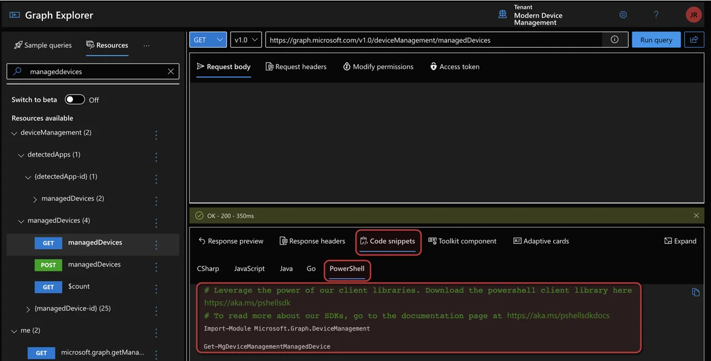Select the CSharp snippet language
Viewport: 711px width, 361px height.
pos(208,268)
